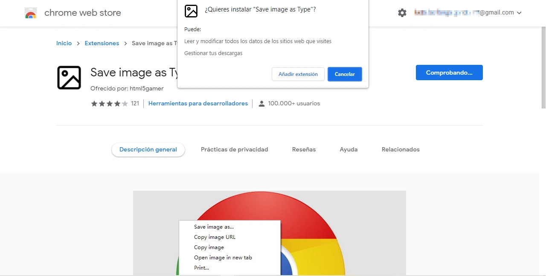Go to the Inicio breadcrumb link
Screen dimensions: 546x276
tap(64, 43)
